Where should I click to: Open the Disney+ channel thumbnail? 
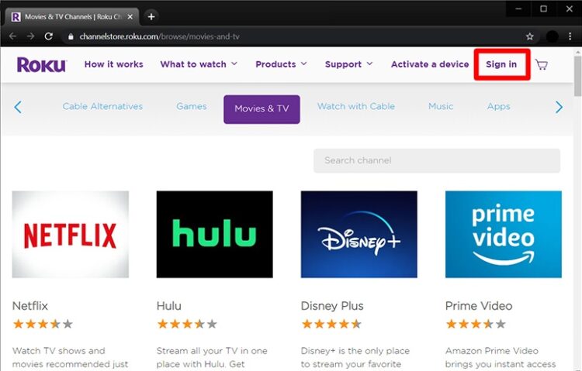359,234
